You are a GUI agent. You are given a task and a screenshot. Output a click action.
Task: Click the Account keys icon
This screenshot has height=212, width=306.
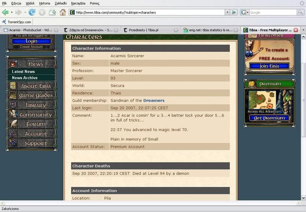(x=13, y=133)
